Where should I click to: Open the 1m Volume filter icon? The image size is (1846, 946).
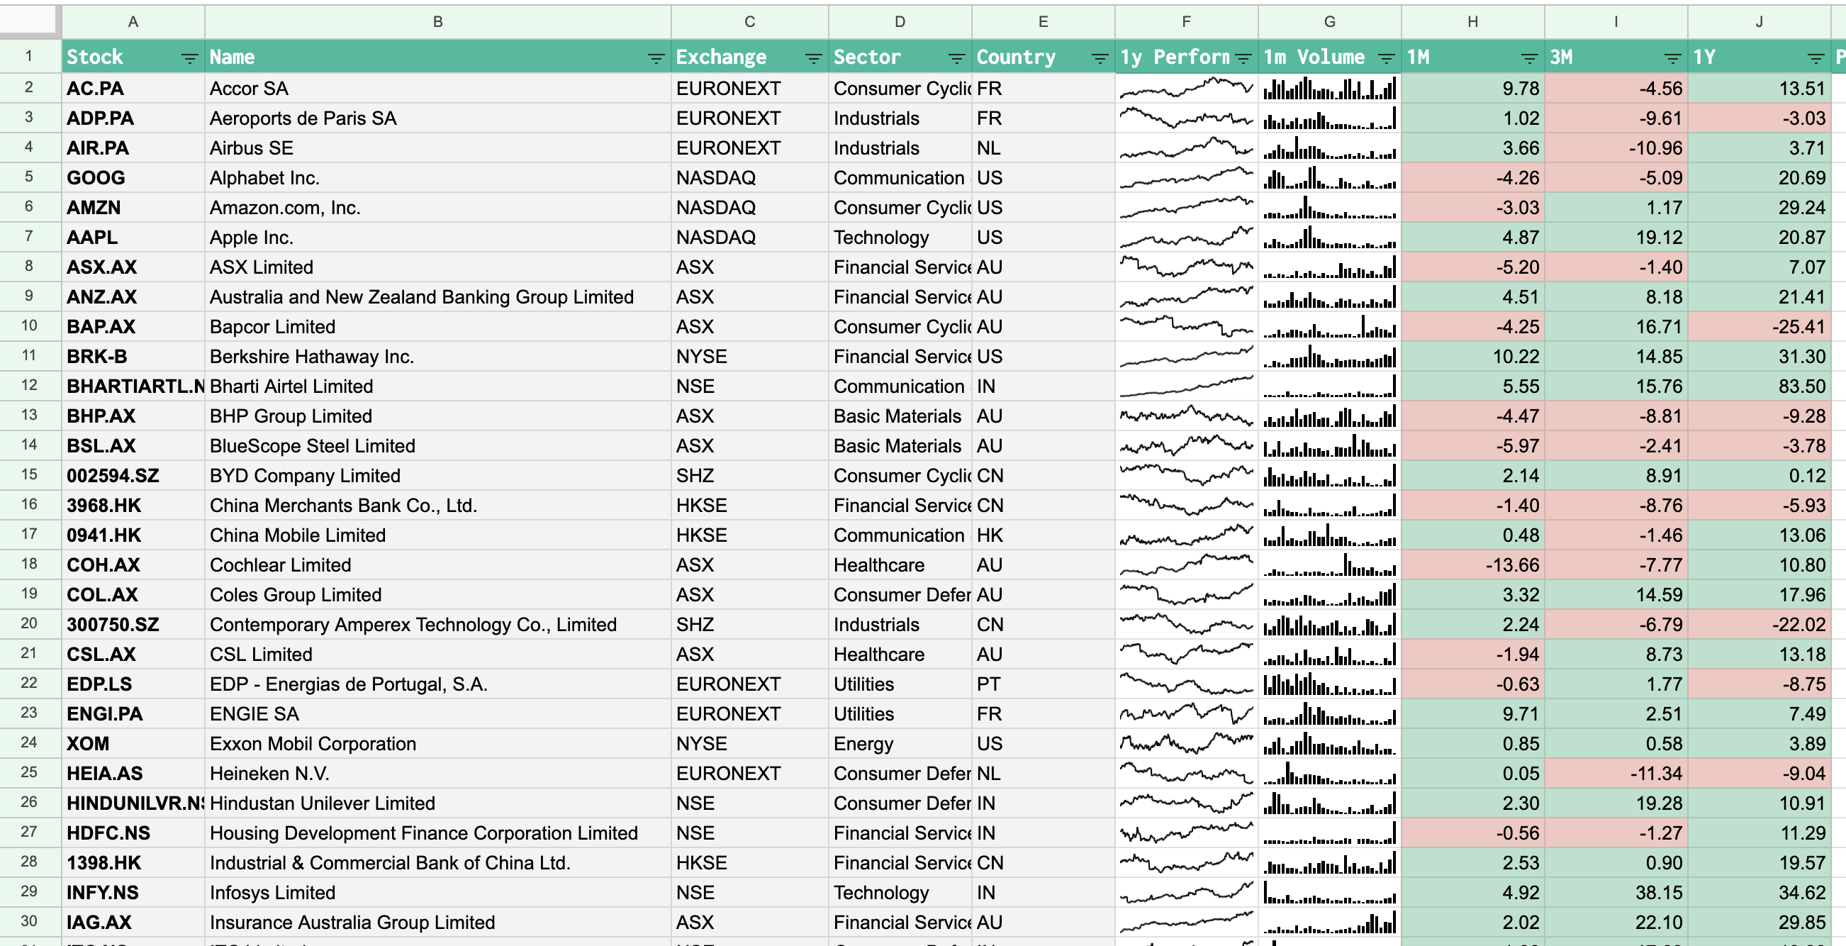[1386, 58]
